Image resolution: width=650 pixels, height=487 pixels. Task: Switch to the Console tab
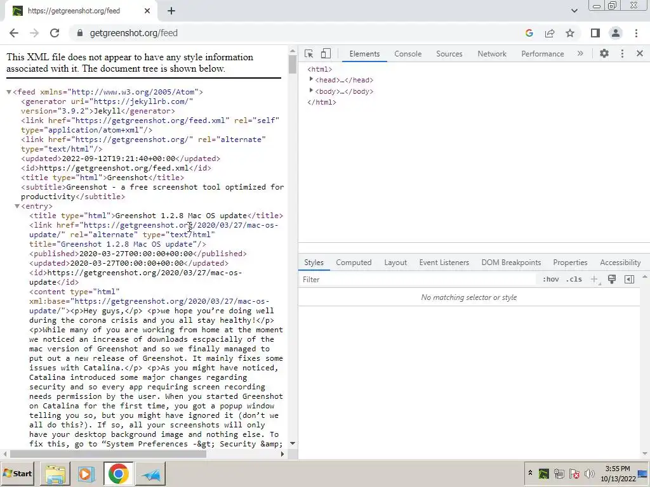click(x=408, y=54)
